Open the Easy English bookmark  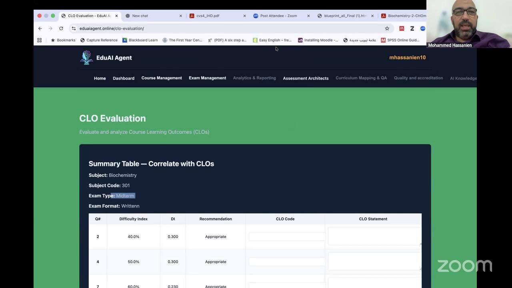coord(272,40)
